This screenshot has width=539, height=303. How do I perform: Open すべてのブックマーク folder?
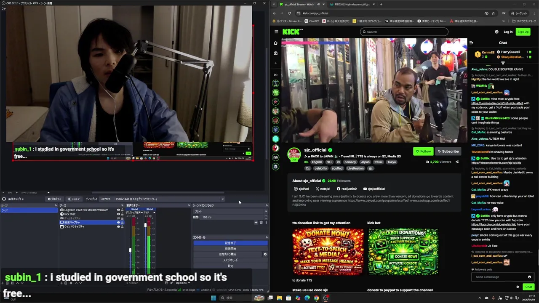(x=524, y=21)
